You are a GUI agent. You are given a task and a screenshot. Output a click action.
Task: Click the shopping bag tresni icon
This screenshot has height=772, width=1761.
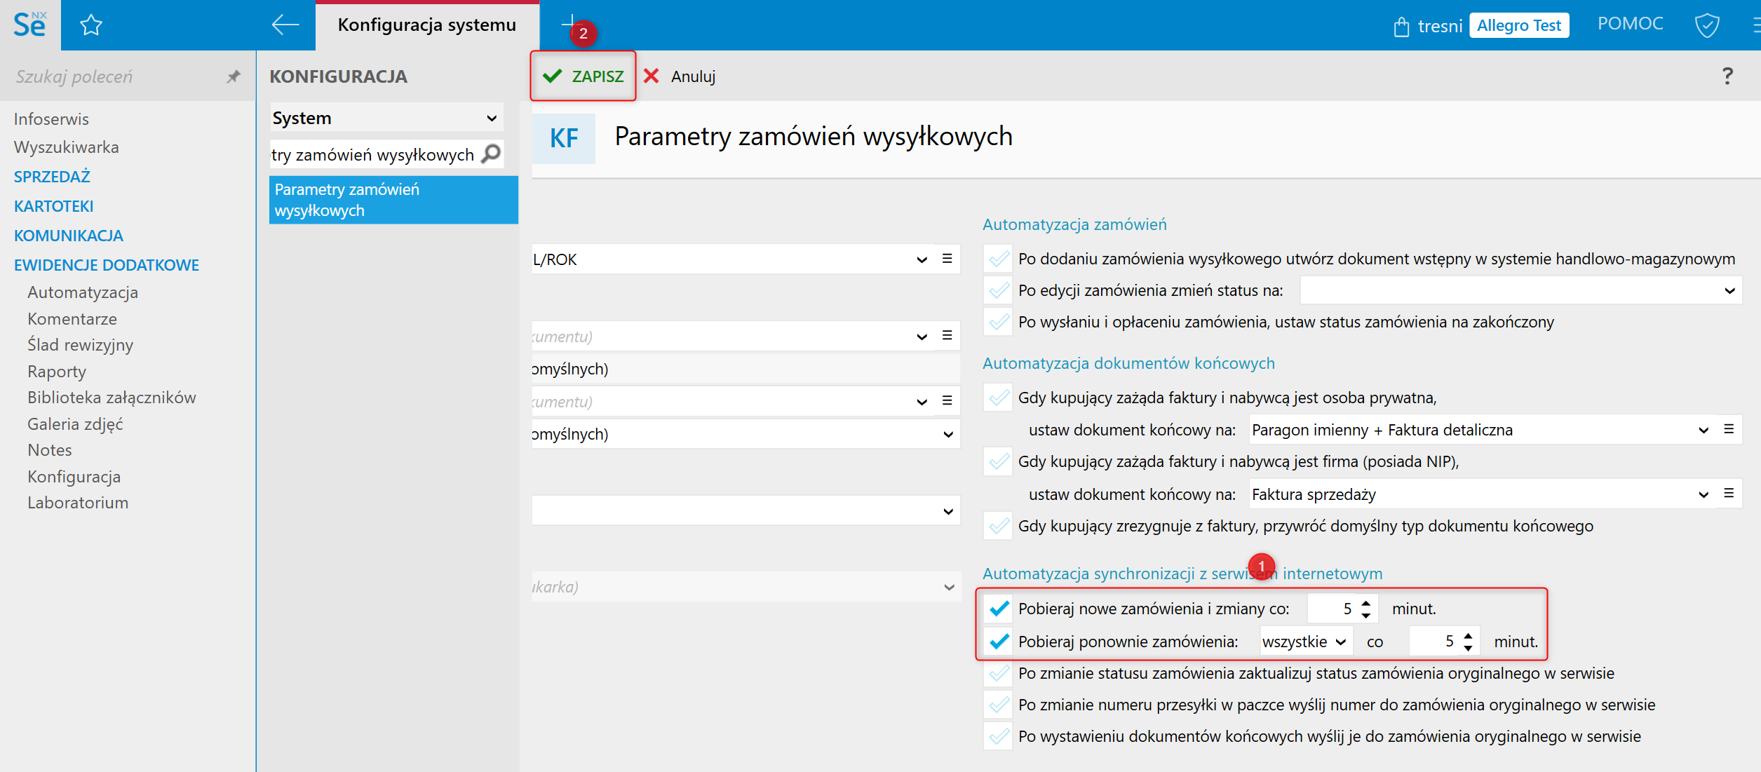click(1401, 27)
